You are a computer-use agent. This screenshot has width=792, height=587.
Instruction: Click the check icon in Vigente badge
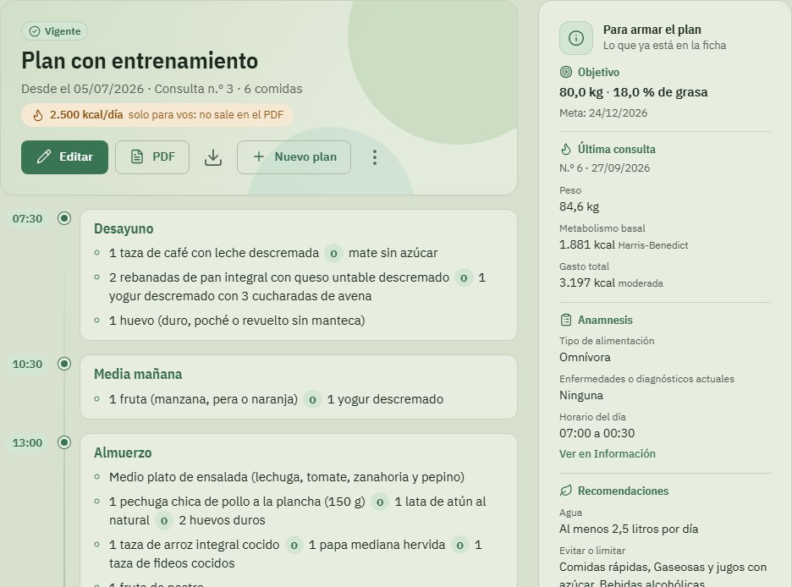click(x=35, y=31)
